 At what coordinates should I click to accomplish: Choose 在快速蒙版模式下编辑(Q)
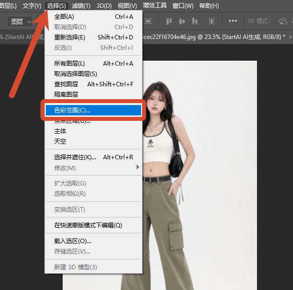[93, 225]
